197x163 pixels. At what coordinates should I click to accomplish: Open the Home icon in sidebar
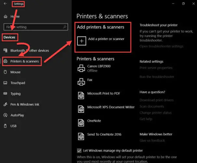6,16
